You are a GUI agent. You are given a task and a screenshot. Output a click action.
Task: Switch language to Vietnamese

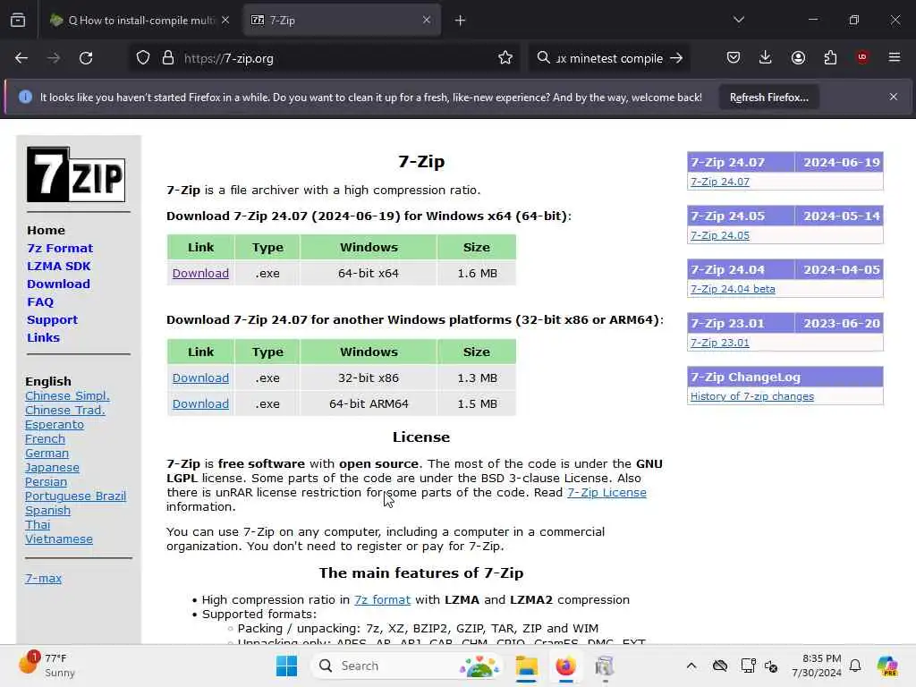point(59,539)
